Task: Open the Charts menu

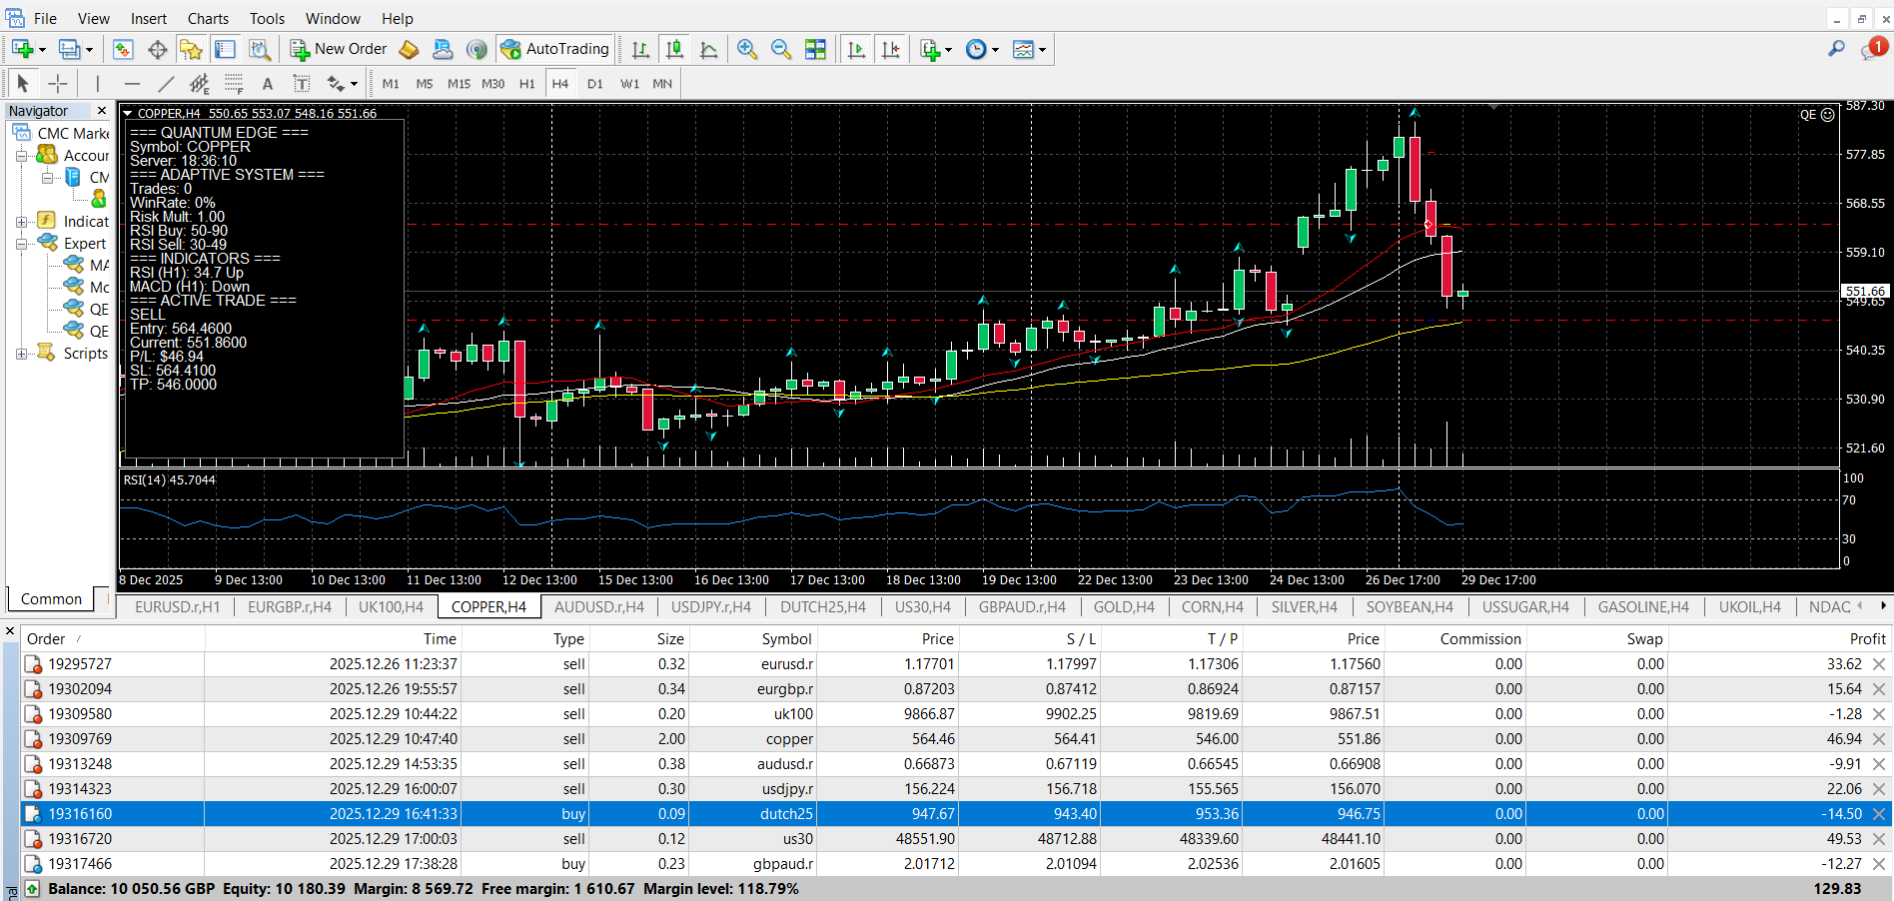Action: click(207, 18)
